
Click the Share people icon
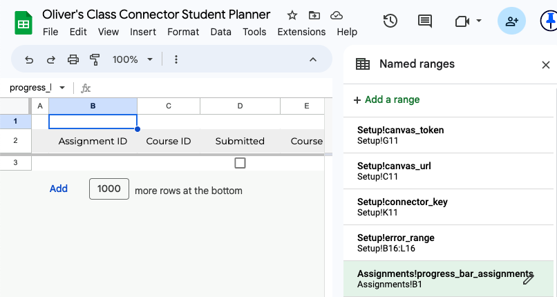511,21
